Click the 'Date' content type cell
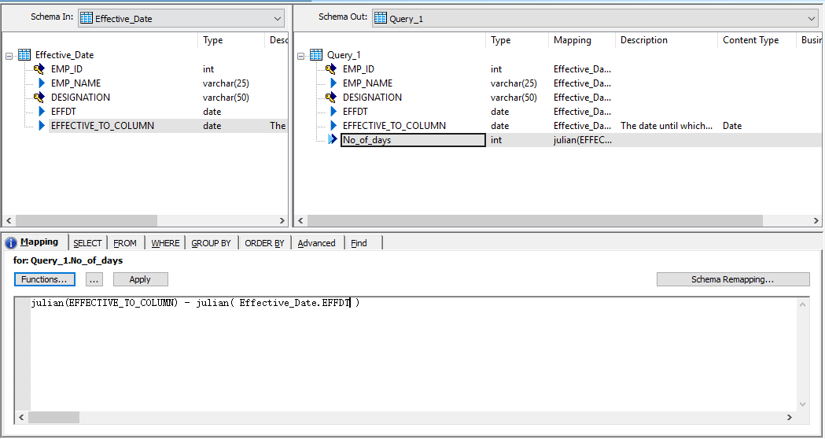This screenshot has height=439, width=825. (732, 126)
